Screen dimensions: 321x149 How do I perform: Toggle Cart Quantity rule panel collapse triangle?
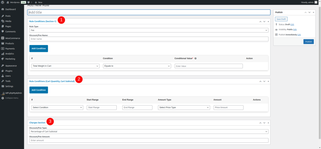(268, 81)
